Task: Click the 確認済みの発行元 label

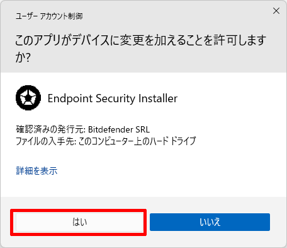Action: (50, 129)
